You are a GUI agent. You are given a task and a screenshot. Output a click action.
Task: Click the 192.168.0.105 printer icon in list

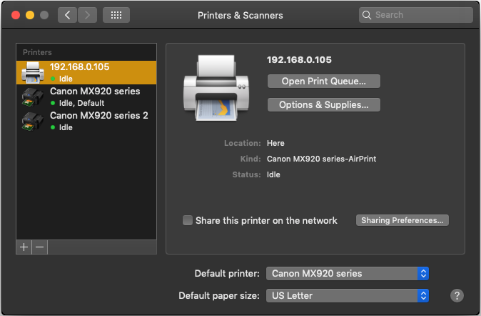click(32, 71)
